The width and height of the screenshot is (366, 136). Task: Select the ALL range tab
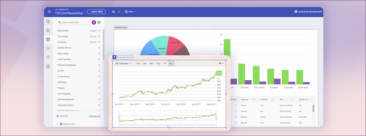[171, 63]
